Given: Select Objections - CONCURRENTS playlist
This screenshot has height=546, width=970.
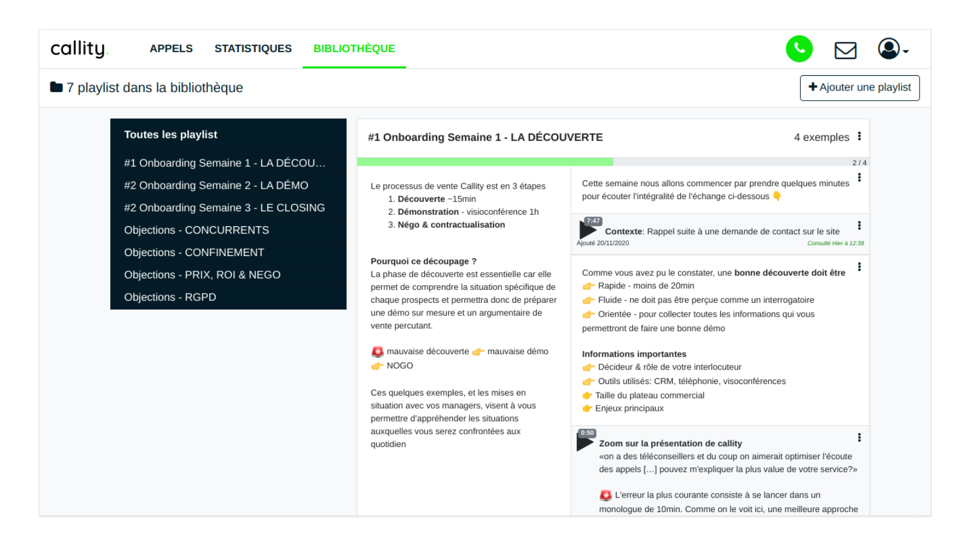Looking at the screenshot, I should [x=196, y=231].
